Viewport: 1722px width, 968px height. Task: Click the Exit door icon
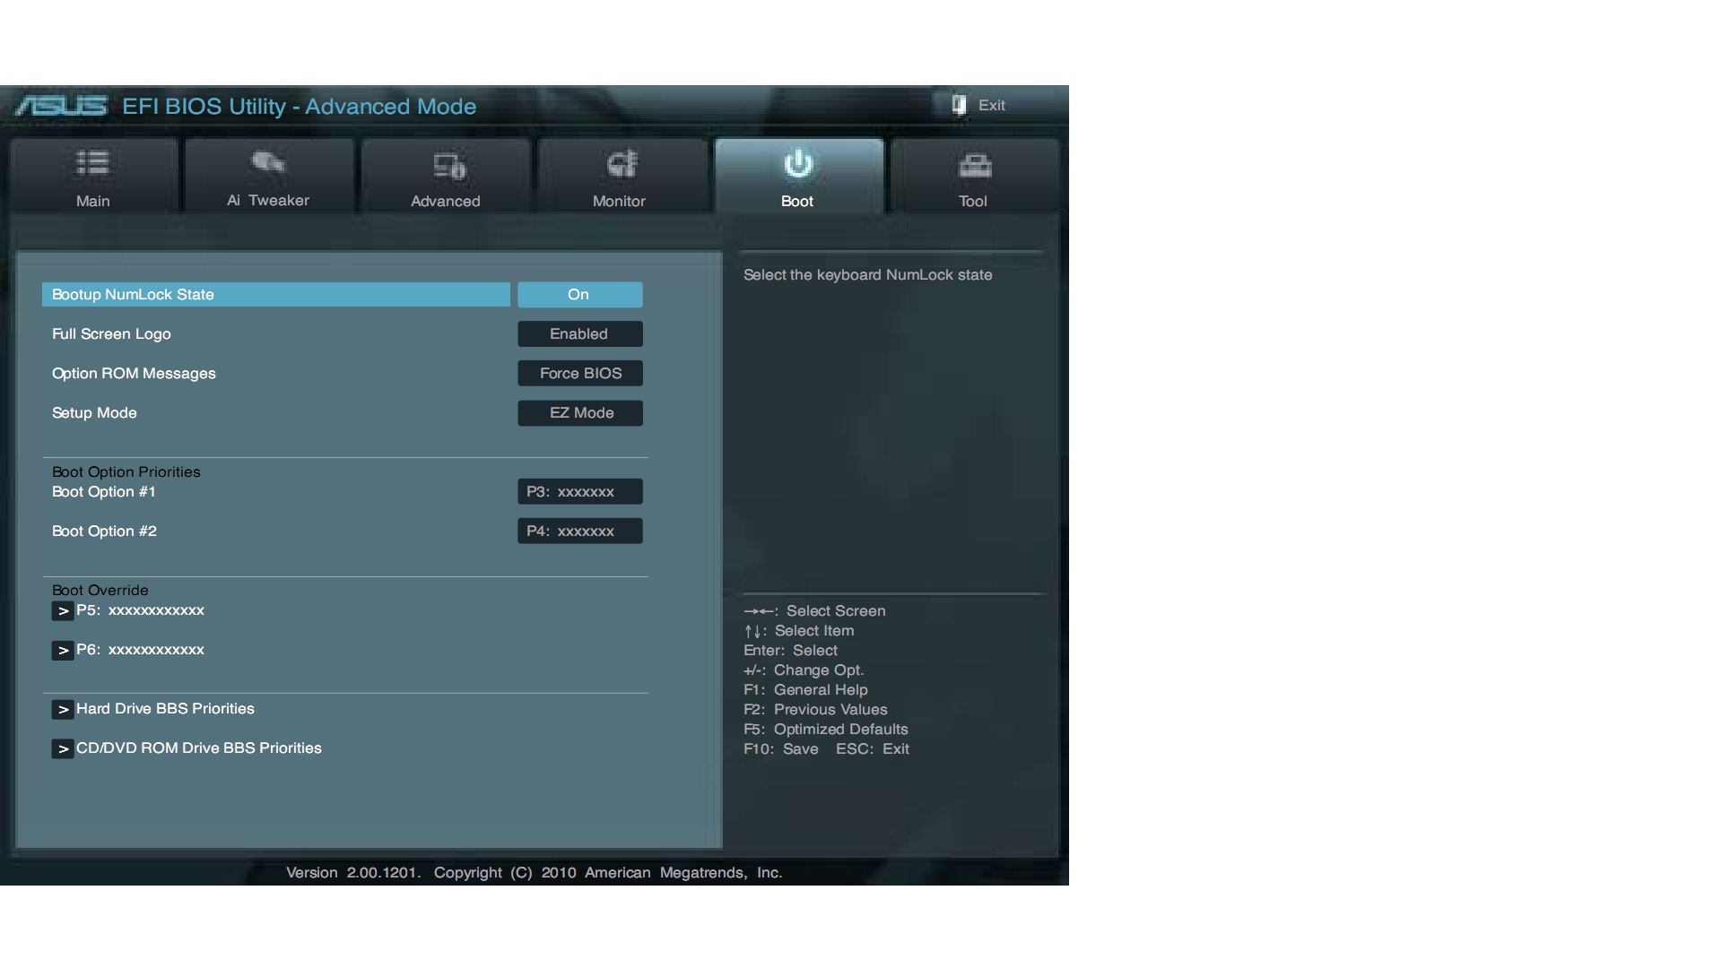[x=959, y=105]
